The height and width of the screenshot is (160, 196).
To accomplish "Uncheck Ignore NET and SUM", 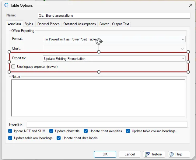I will click(11, 131).
